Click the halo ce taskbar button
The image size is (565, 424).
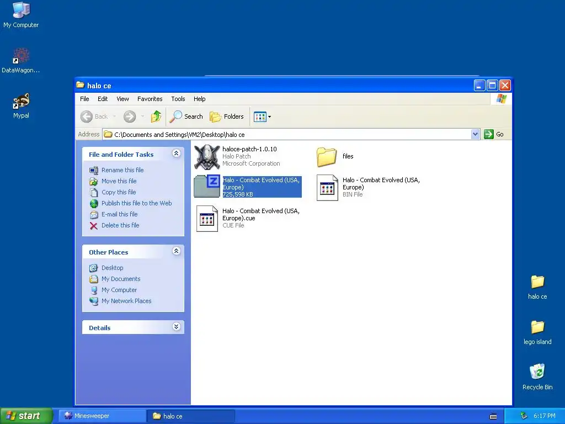tap(191, 416)
